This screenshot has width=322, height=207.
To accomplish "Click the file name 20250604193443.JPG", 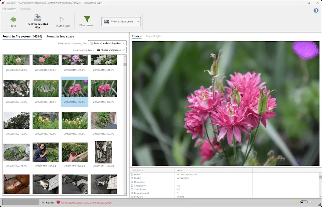I will 45,102.
